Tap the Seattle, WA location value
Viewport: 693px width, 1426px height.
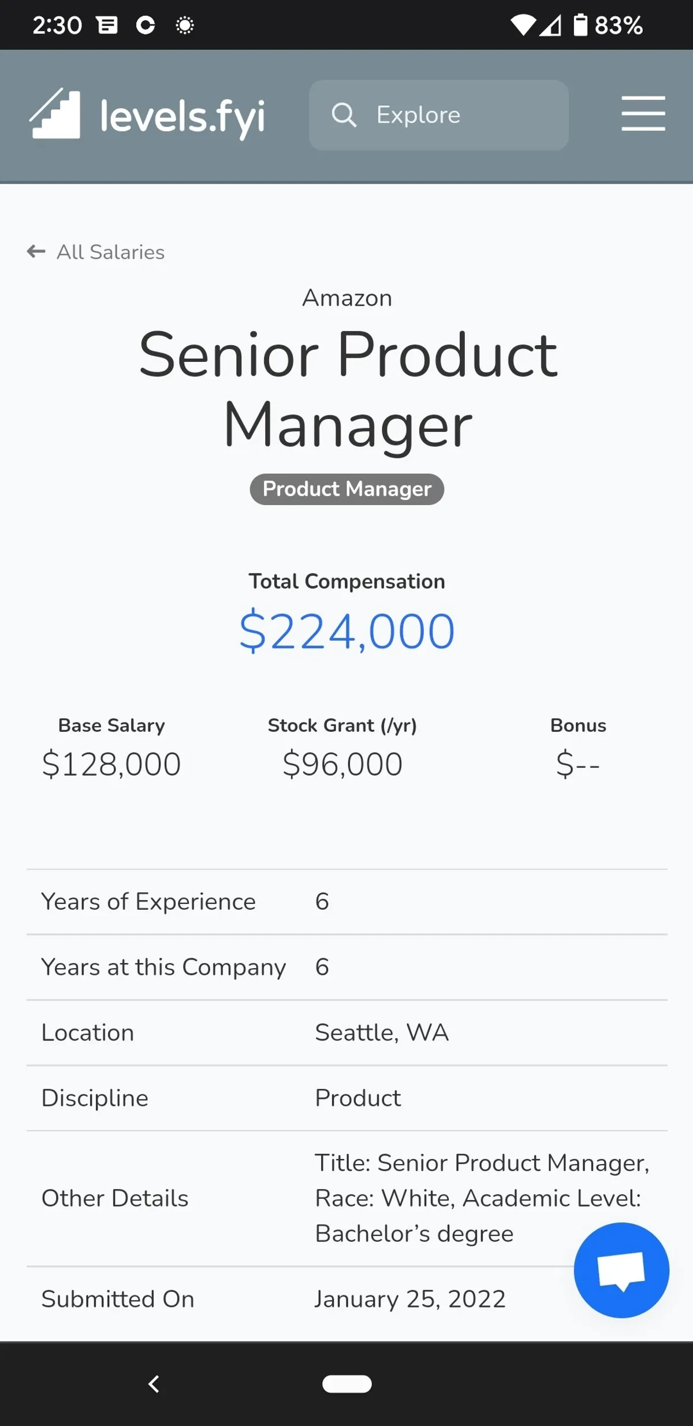coord(382,1032)
